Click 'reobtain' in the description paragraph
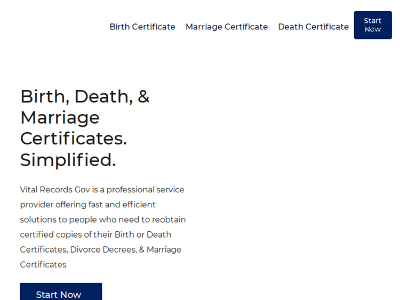 point(169,220)
